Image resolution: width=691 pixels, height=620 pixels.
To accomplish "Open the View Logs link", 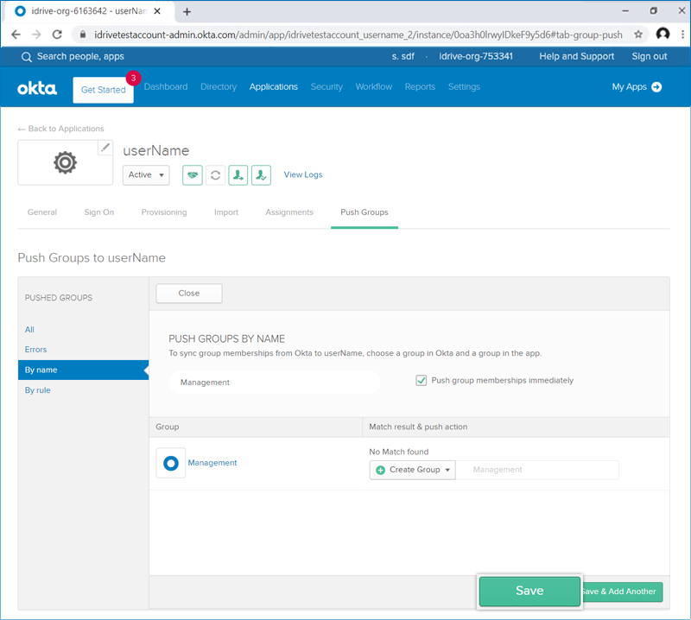I will click(303, 174).
